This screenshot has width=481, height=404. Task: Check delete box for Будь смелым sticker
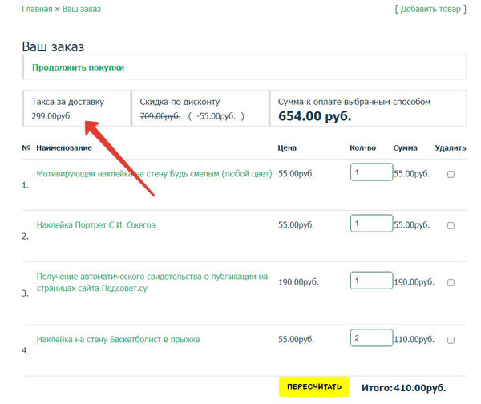tap(451, 174)
